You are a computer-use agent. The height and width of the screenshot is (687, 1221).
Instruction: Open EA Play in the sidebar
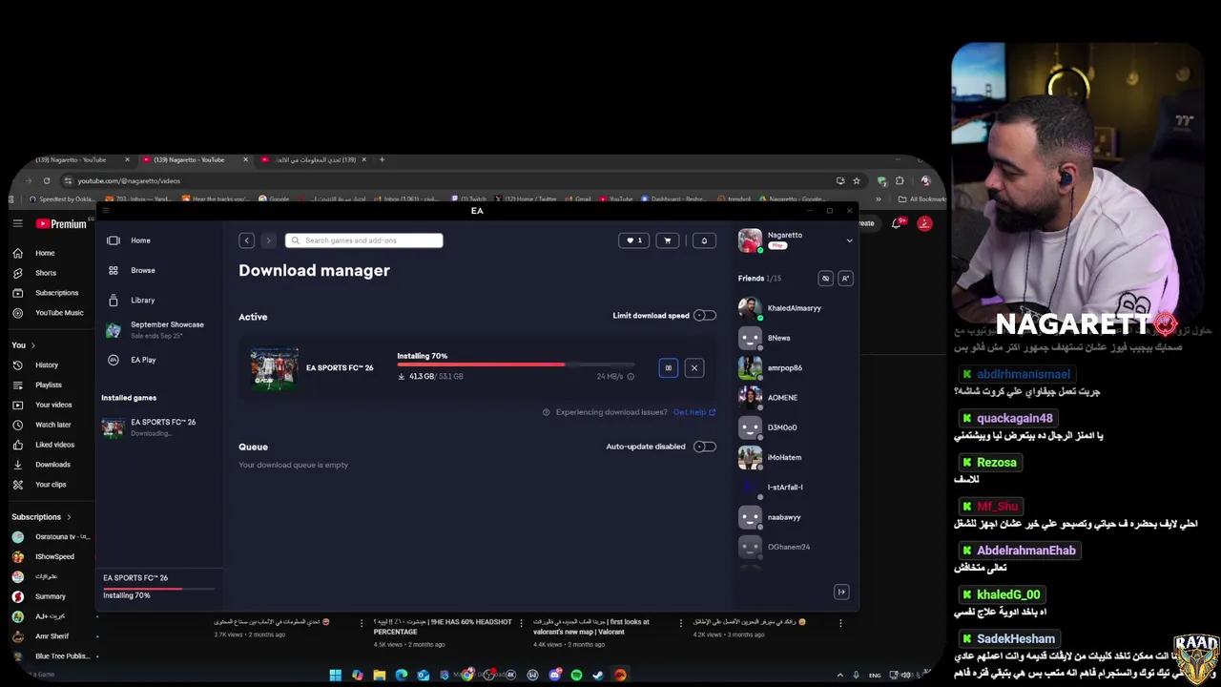click(143, 360)
